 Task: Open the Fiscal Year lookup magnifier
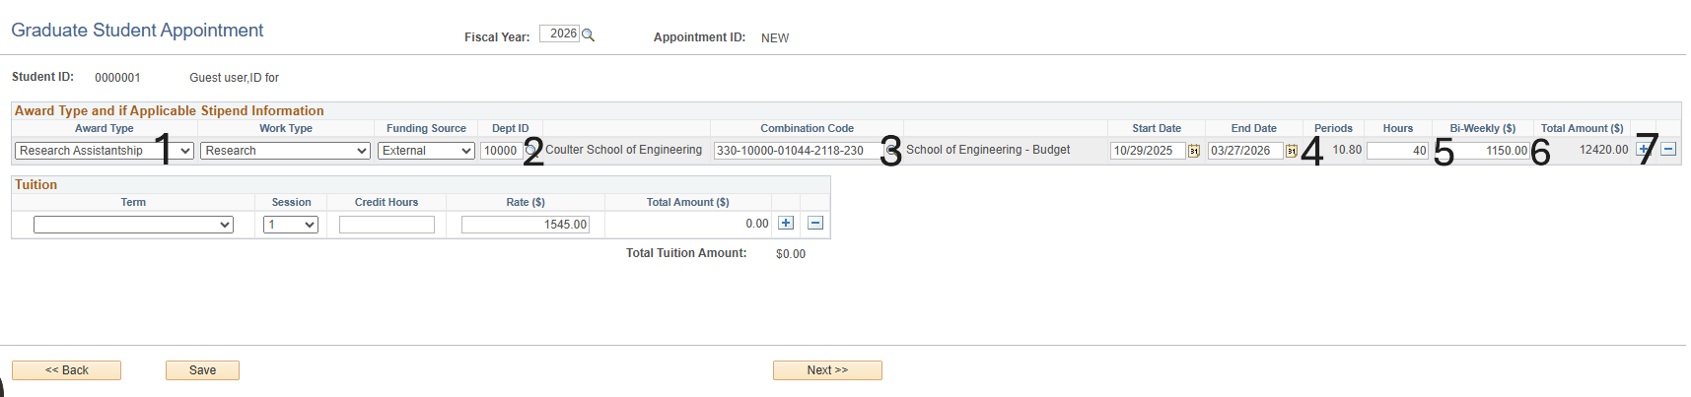[589, 34]
